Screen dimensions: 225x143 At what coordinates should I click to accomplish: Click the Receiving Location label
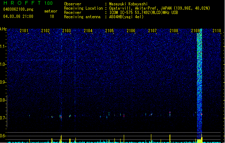click(x=83, y=8)
